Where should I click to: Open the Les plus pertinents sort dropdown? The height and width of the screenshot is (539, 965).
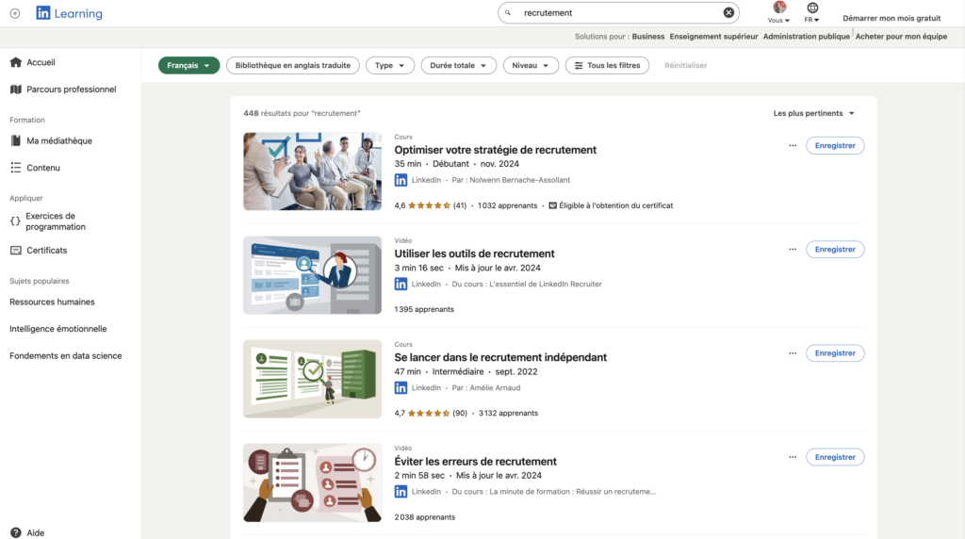click(x=814, y=113)
